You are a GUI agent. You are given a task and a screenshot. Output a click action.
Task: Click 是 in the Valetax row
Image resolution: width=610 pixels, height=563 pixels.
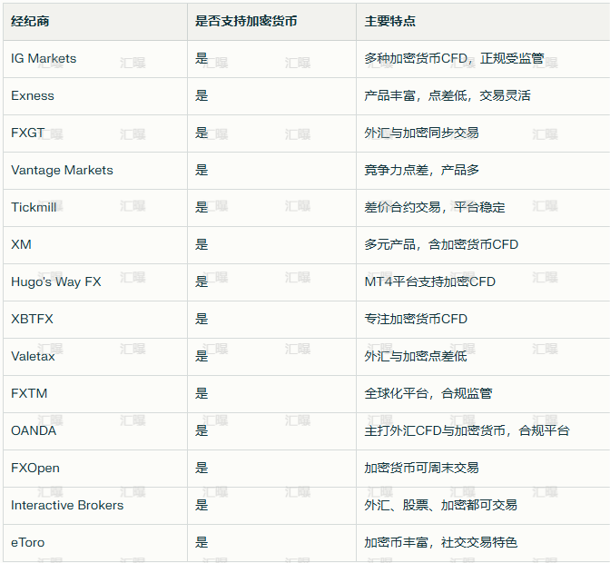tap(202, 356)
